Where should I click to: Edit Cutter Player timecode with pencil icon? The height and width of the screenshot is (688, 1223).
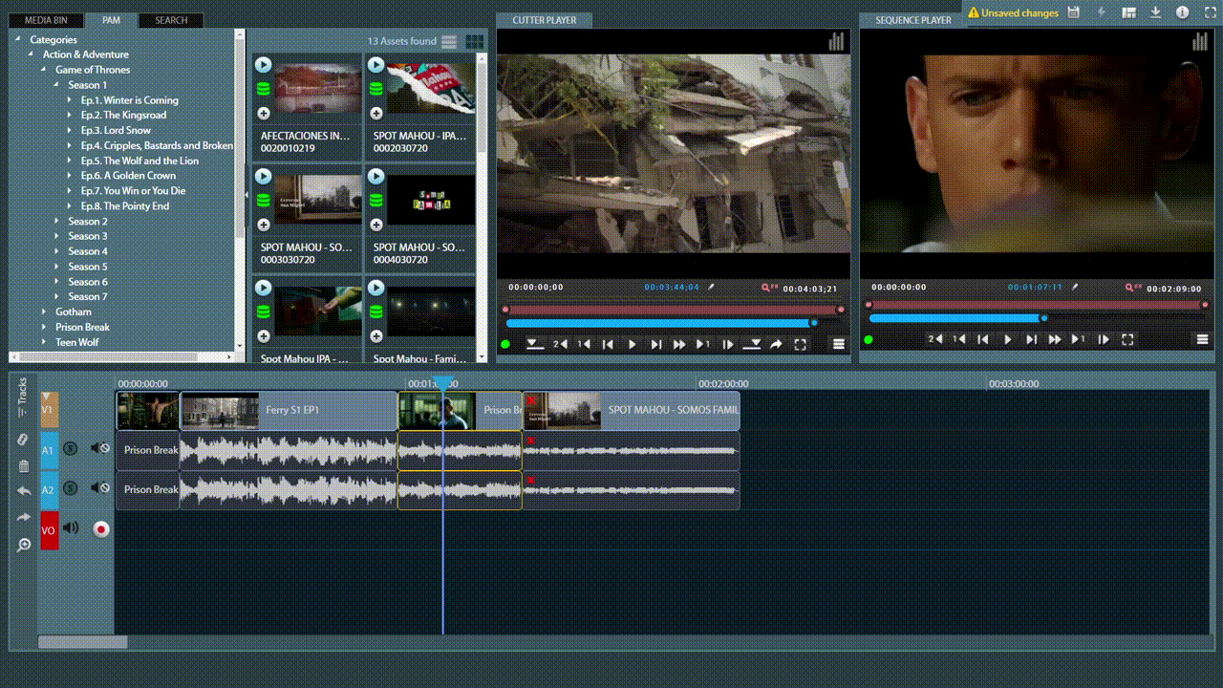pyautogui.click(x=711, y=287)
